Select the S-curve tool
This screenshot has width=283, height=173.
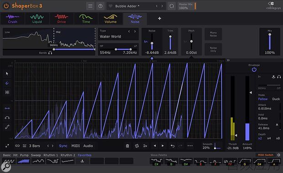[7, 127]
